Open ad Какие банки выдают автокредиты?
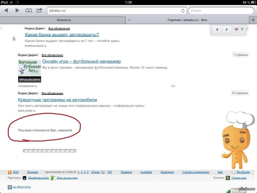This screenshot has height=193, width=257. pyautogui.click(x=62, y=35)
